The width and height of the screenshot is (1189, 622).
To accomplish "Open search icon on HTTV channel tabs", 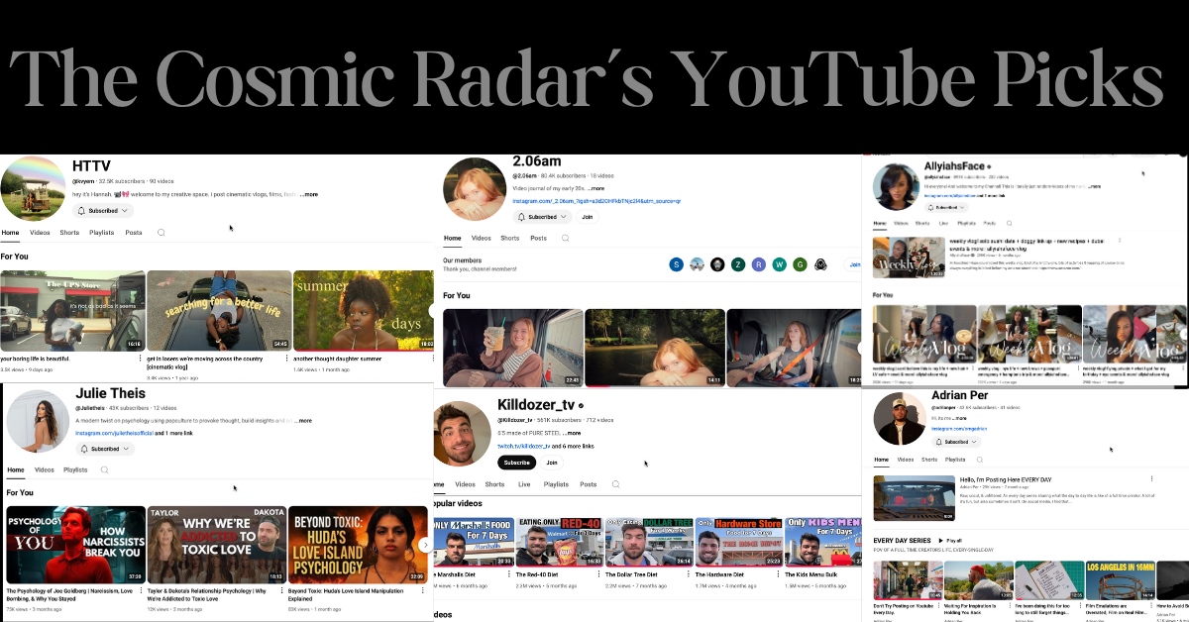I will (x=161, y=233).
